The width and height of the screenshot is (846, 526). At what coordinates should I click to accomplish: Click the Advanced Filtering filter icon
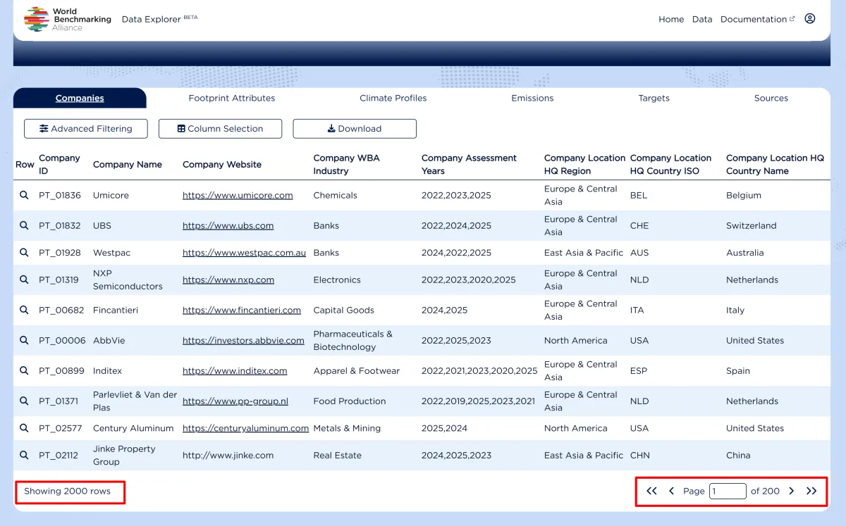44,129
